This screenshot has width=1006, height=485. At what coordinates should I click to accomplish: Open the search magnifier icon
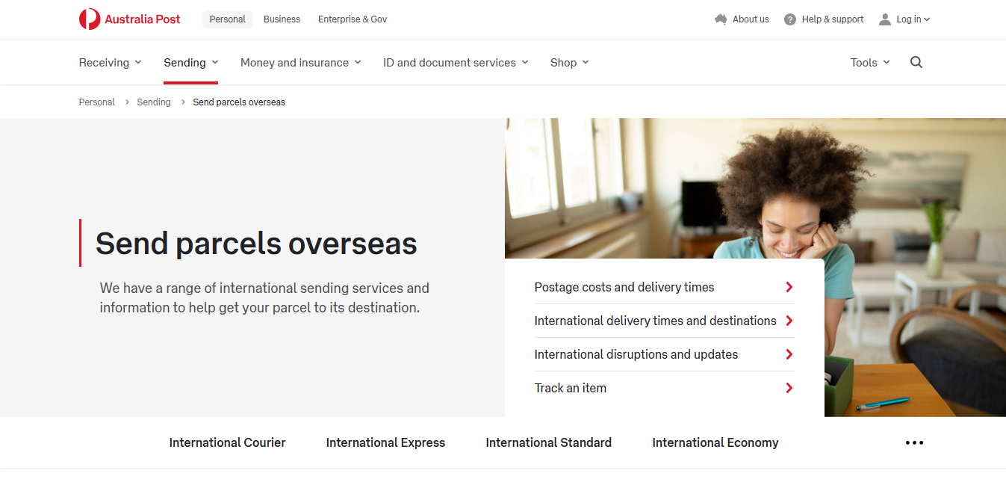coord(916,62)
